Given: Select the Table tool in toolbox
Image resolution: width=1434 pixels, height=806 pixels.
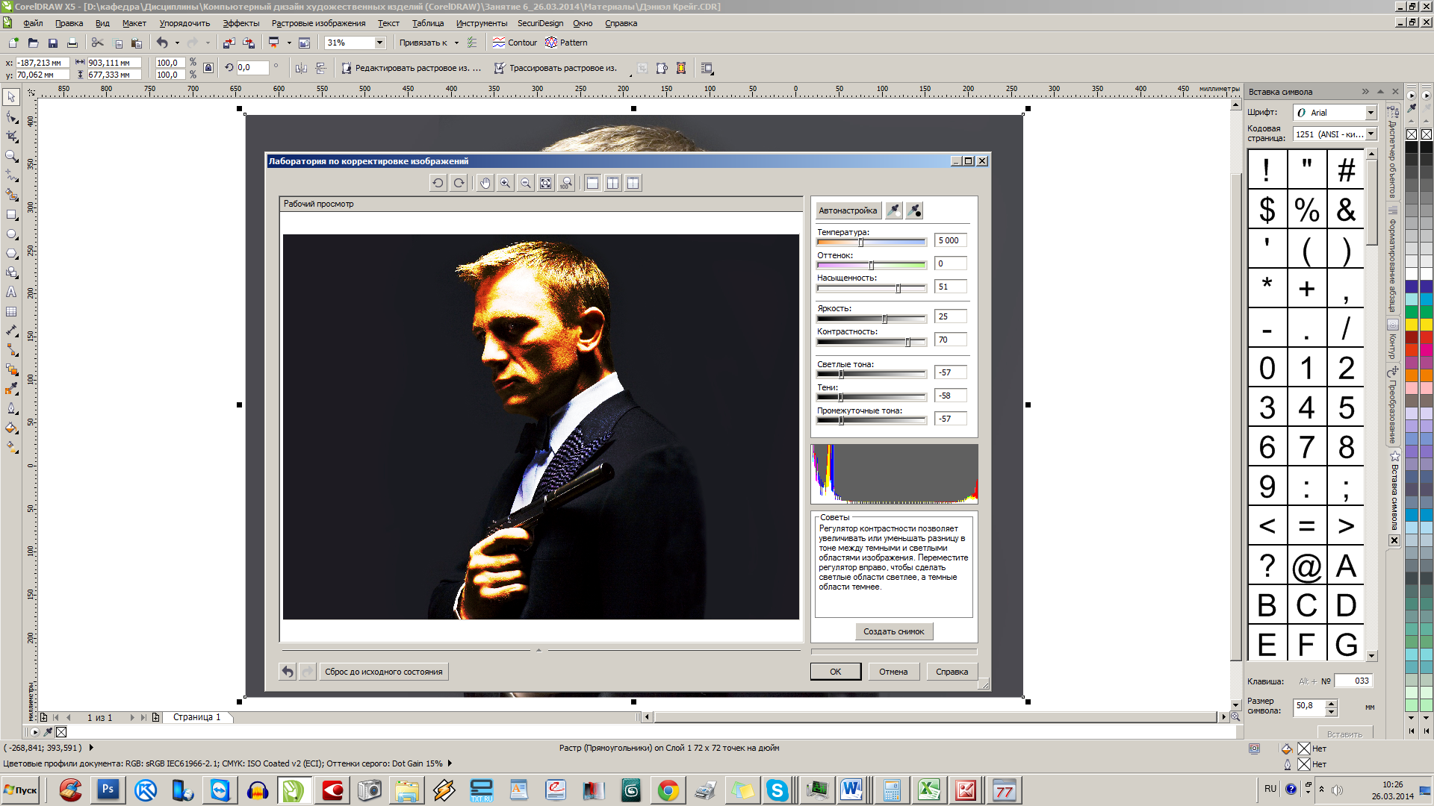Looking at the screenshot, I should (x=11, y=311).
